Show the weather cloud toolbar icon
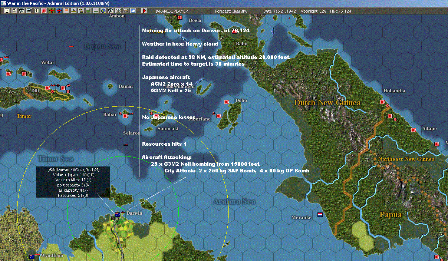This screenshot has height=261, width=448. click(x=133, y=11)
